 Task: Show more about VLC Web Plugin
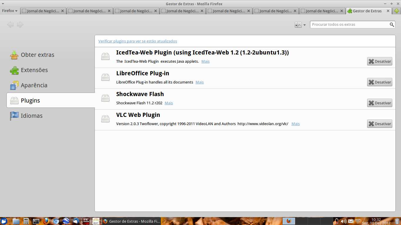click(296, 124)
